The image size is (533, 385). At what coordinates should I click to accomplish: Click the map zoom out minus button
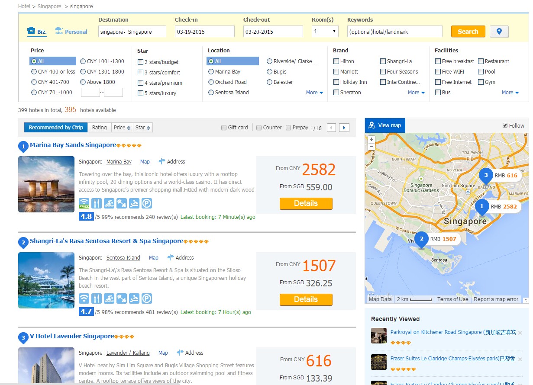pyautogui.click(x=371, y=147)
